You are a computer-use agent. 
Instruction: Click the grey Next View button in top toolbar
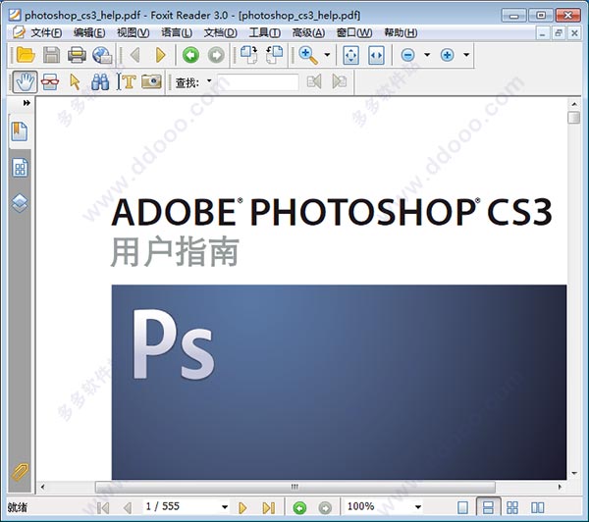(x=216, y=55)
